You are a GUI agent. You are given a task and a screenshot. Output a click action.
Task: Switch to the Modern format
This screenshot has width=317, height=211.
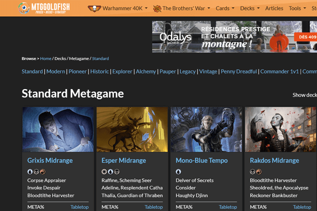point(56,72)
